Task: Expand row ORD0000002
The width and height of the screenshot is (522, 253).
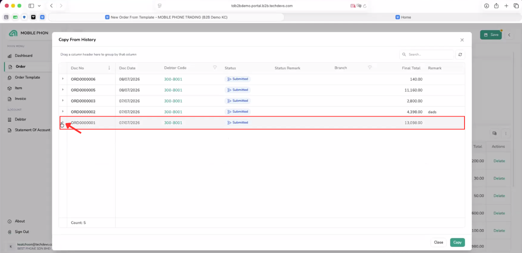Action: point(63,111)
